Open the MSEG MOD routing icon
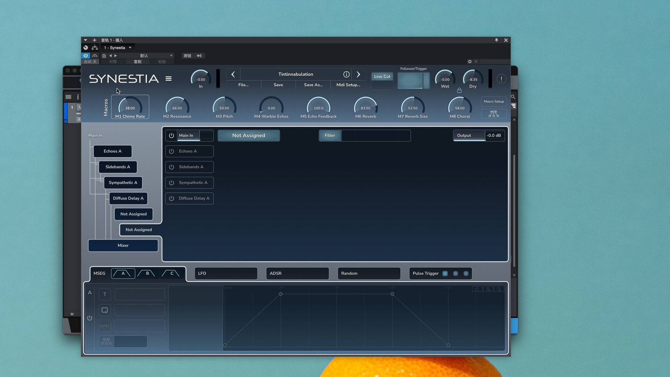The image size is (670, 377). pyautogui.click(x=106, y=341)
